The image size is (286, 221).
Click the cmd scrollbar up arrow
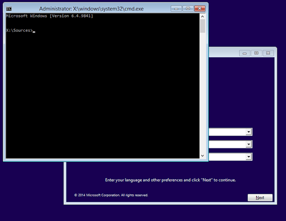click(x=202, y=17)
